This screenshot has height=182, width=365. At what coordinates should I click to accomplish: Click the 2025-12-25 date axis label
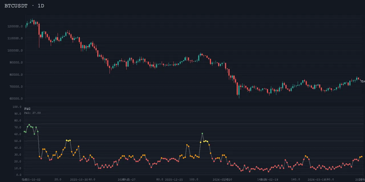(174, 180)
